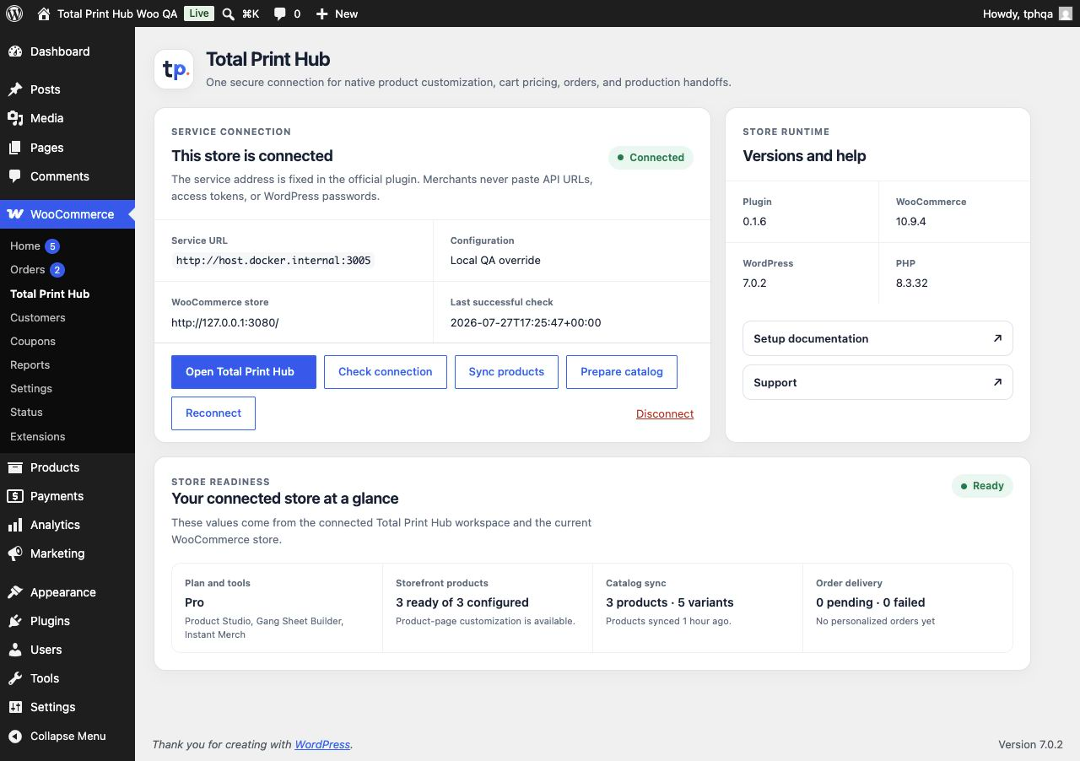Click the Live status badge

(x=199, y=13)
